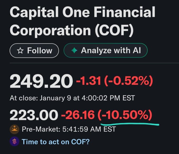This screenshot has height=154, width=179.
Task: Click the purple dollar sign icon
Action: [x=14, y=142]
